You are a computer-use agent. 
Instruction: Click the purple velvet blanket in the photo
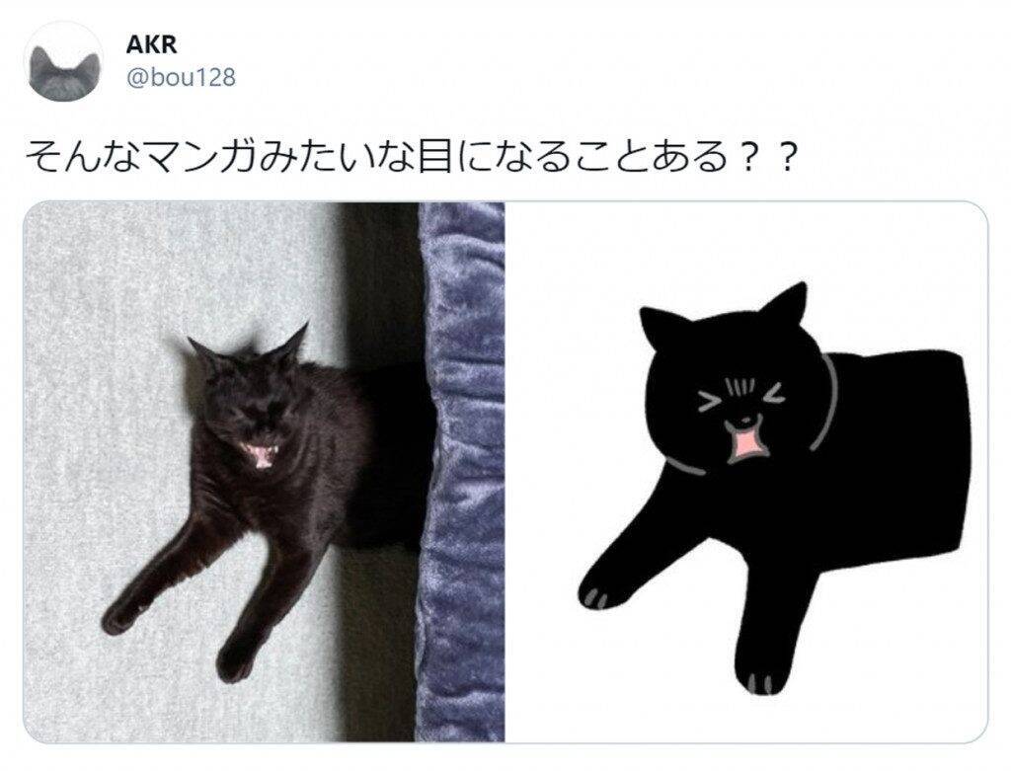(x=460, y=472)
